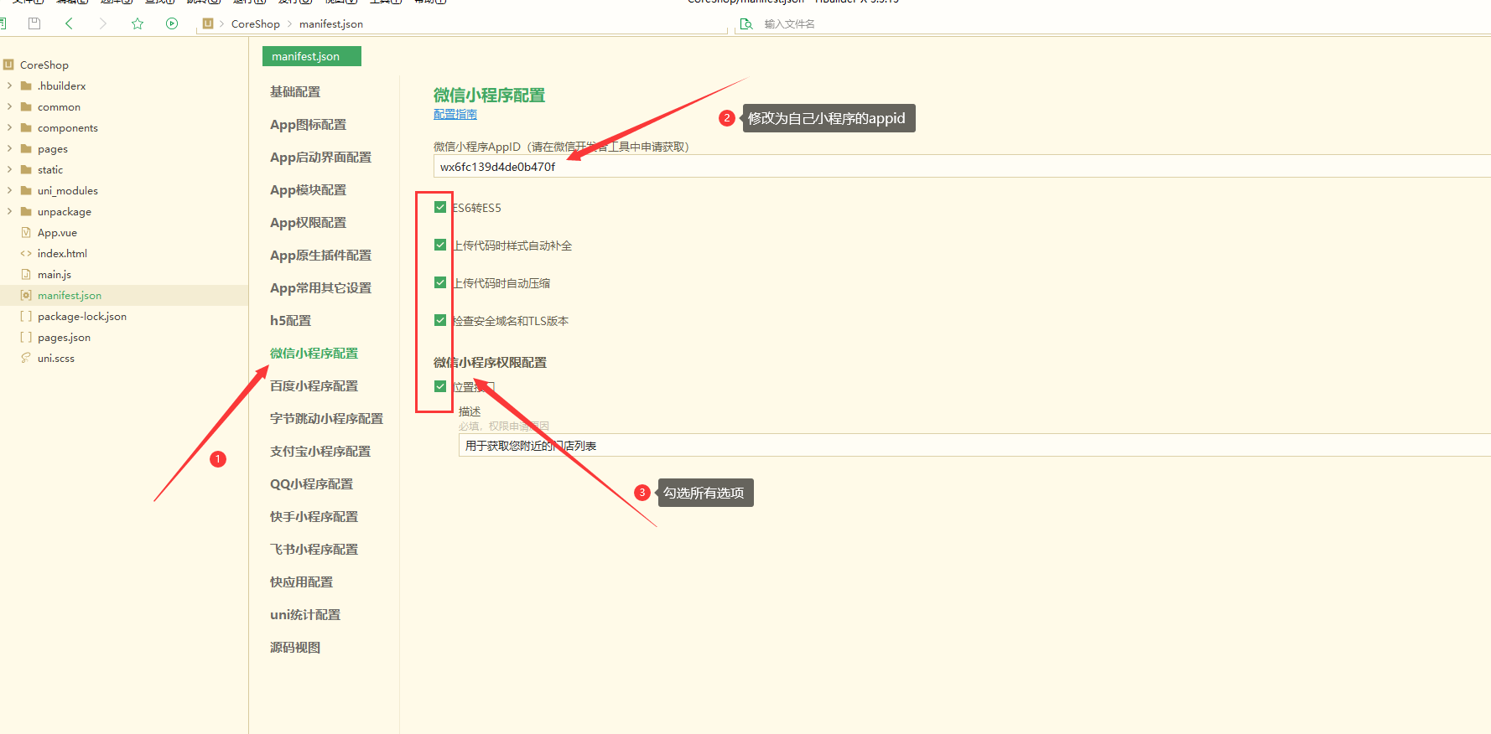This screenshot has width=1491, height=734.
Task: Click the file search icon
Action: [745, 24]
